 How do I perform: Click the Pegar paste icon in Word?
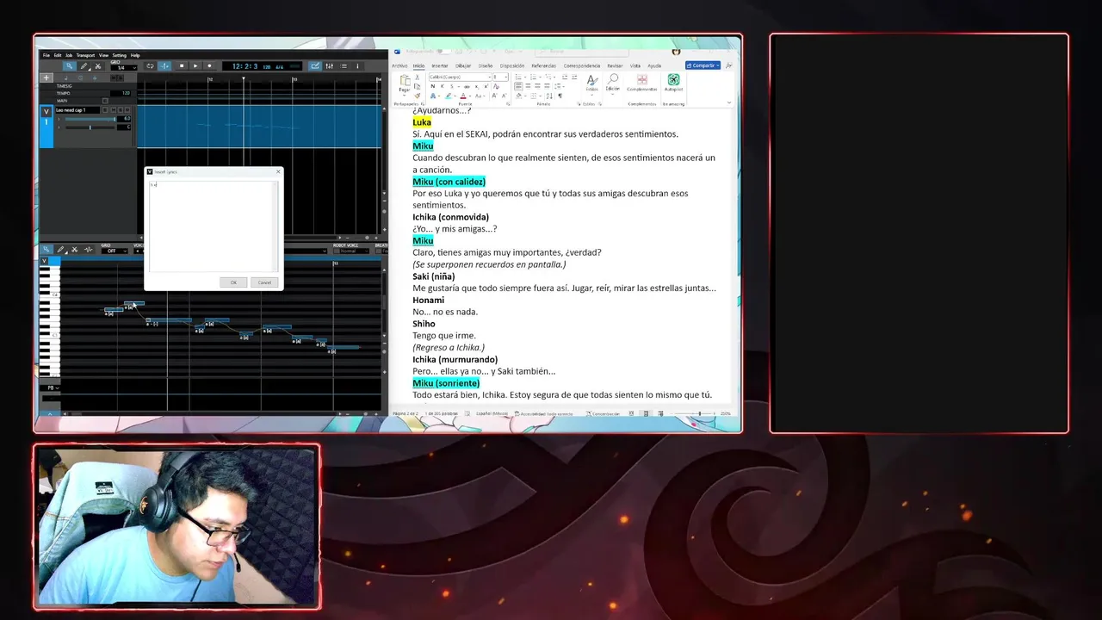405,81
